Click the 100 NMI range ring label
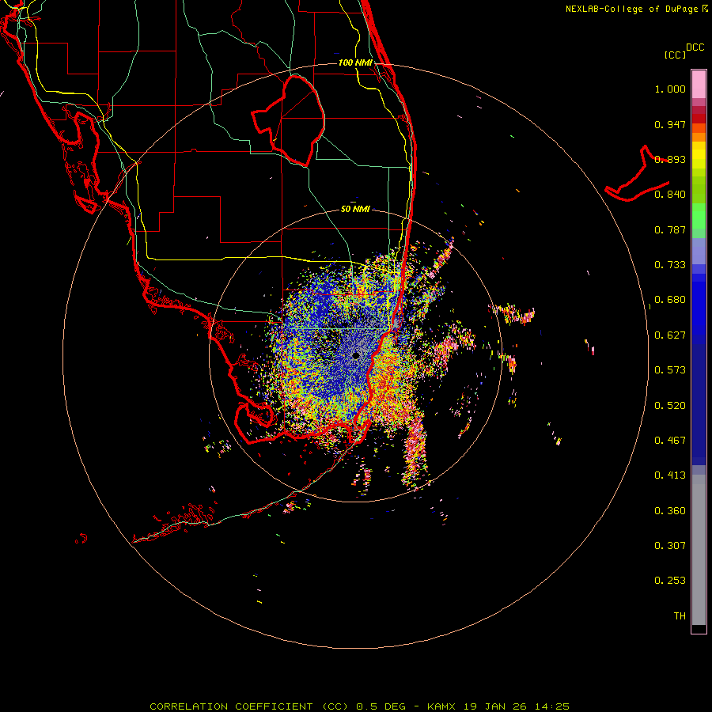This screenshot has height=712, width=712. tap(355, 62)
